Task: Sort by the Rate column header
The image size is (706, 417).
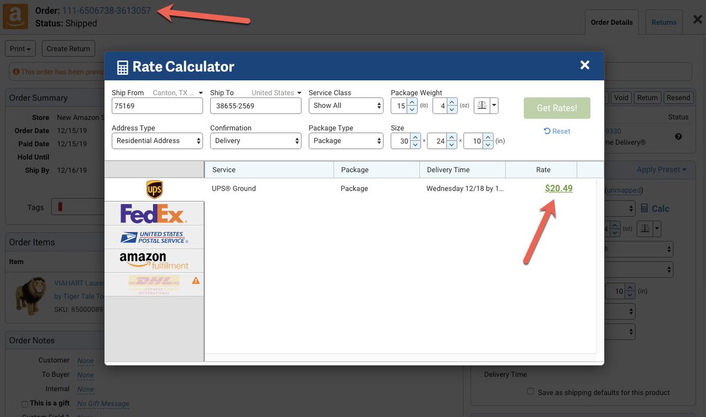Action: [x=541, y=169]
